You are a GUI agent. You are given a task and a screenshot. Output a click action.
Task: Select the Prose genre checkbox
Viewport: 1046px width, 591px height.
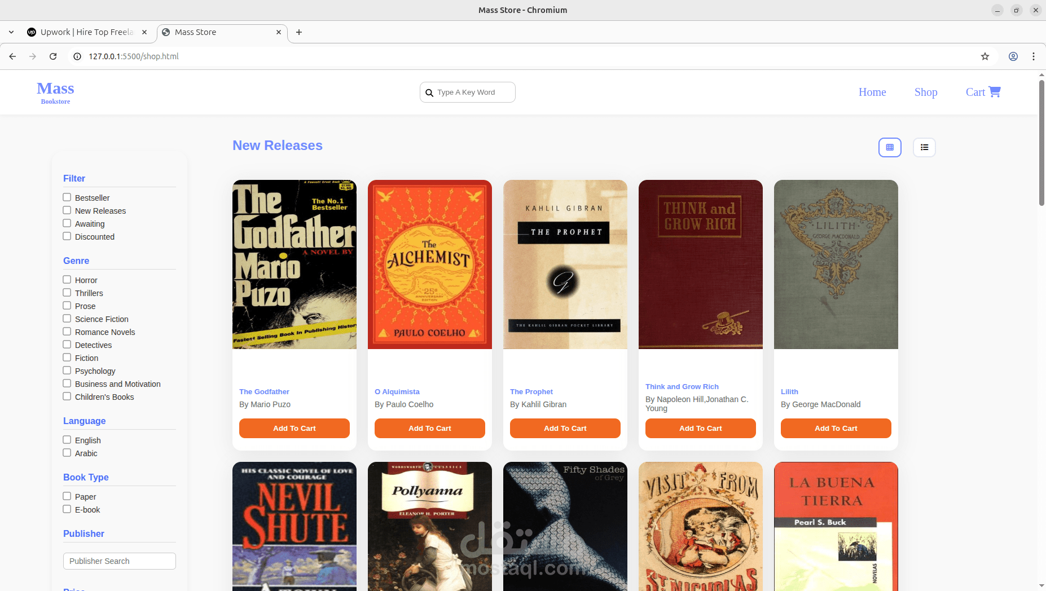click(x=67, y=306)
